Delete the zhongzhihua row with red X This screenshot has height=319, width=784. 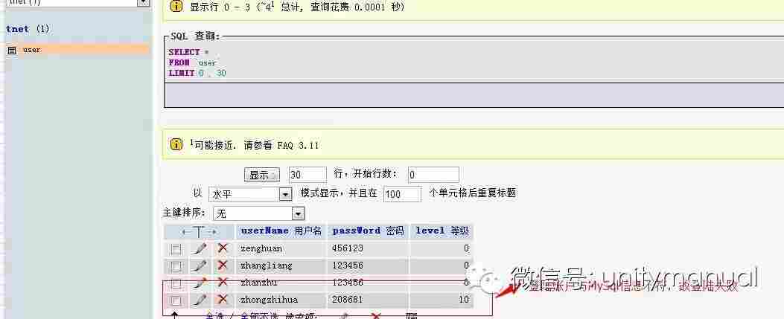click(x=223, y=300)
